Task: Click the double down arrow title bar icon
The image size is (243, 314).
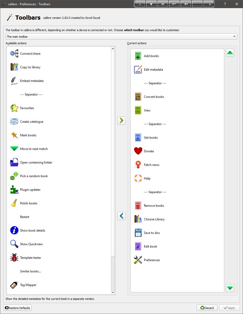Action: 140,4
